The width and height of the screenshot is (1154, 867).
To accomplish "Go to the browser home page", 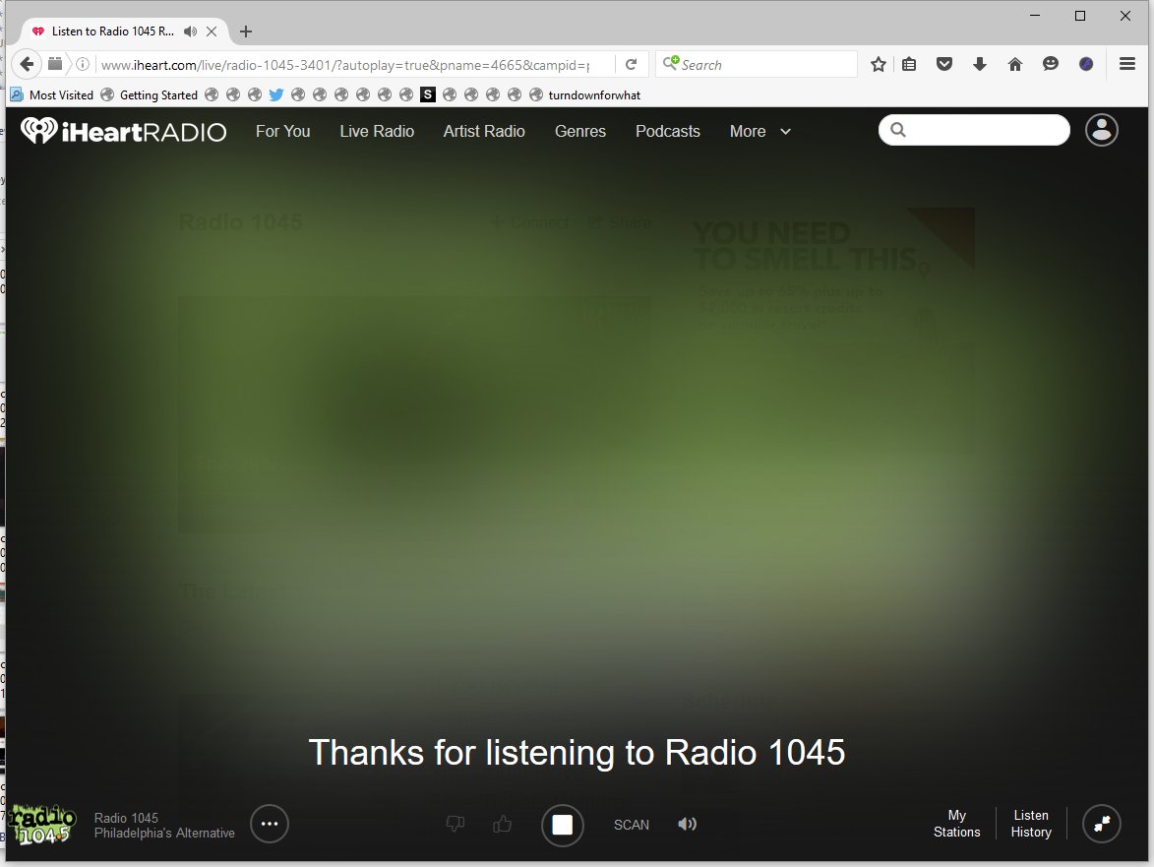I will click(x=1015, y=64).
